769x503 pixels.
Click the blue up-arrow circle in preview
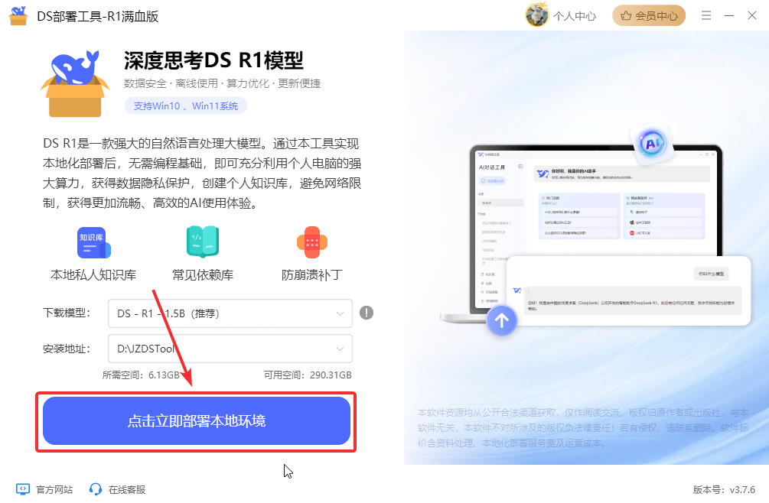point(501,321)
